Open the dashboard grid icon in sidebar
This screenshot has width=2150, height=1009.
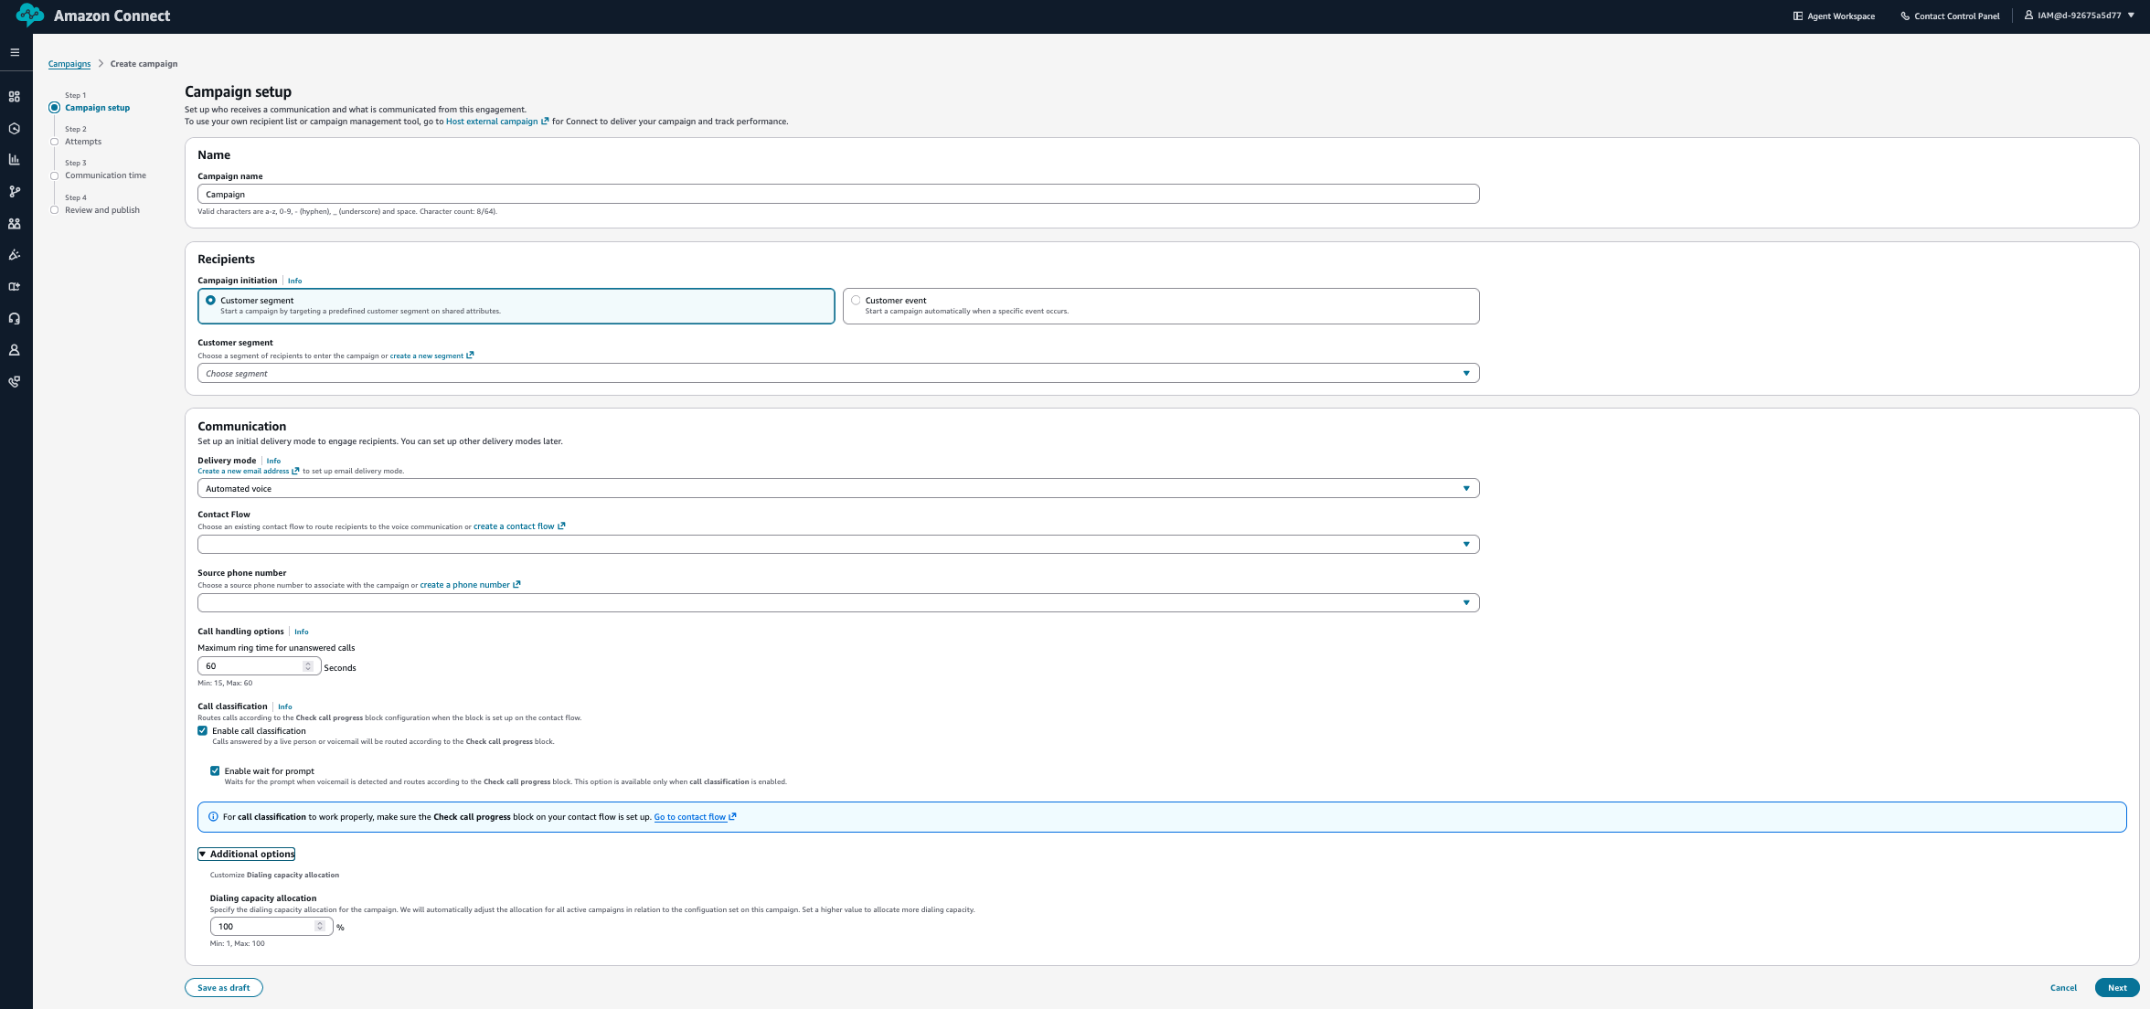(15, 96)
